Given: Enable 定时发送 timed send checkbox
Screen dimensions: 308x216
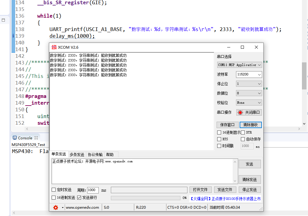Looking at the screenshot, I should pos(53,190).
